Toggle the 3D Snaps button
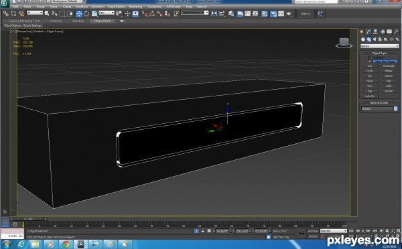402x249 pixels. pos(145,13)
